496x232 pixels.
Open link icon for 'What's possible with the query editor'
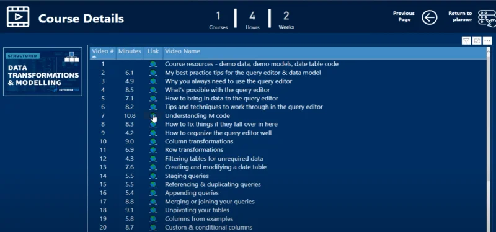[x=153, y=90]
